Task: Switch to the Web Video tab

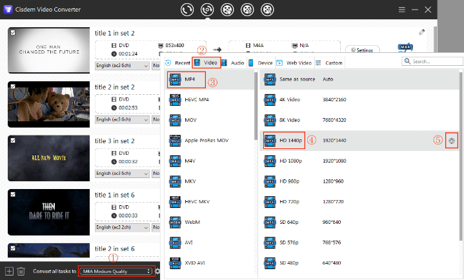Action: click(294, 63)
